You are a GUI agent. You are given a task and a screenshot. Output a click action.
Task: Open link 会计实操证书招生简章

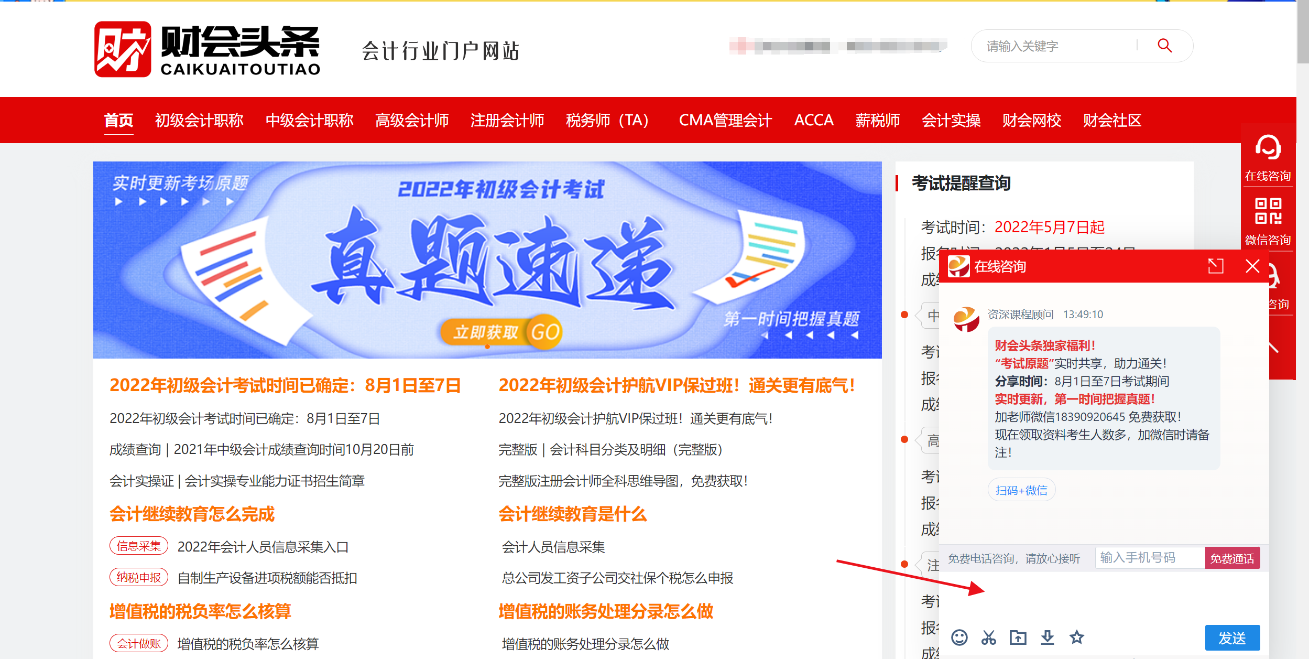pos(237,481)
